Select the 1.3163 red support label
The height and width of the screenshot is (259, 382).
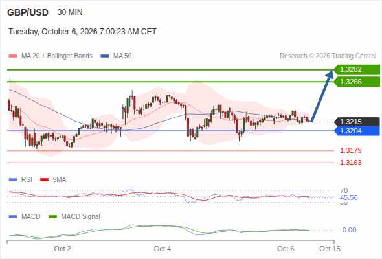(x=350, y=163)
